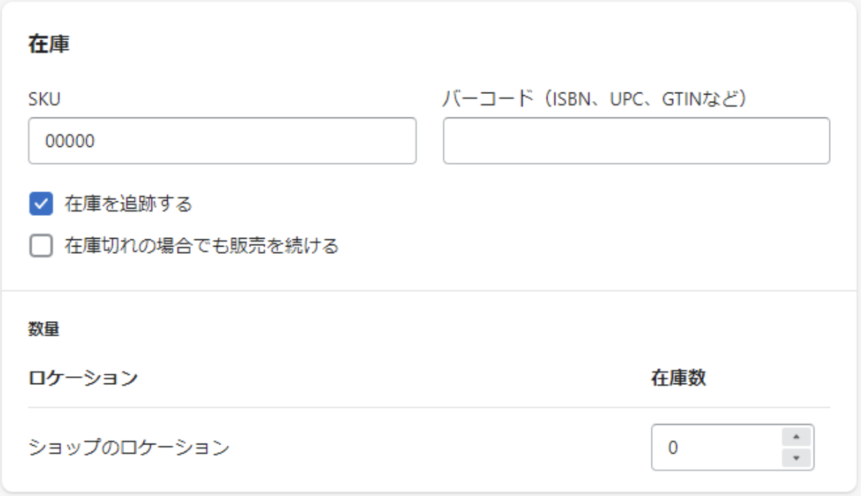The image size is (861, 496).
Task: Click the divider below ロケーション header
Action: pyautogui.click(x=429, y=407)
